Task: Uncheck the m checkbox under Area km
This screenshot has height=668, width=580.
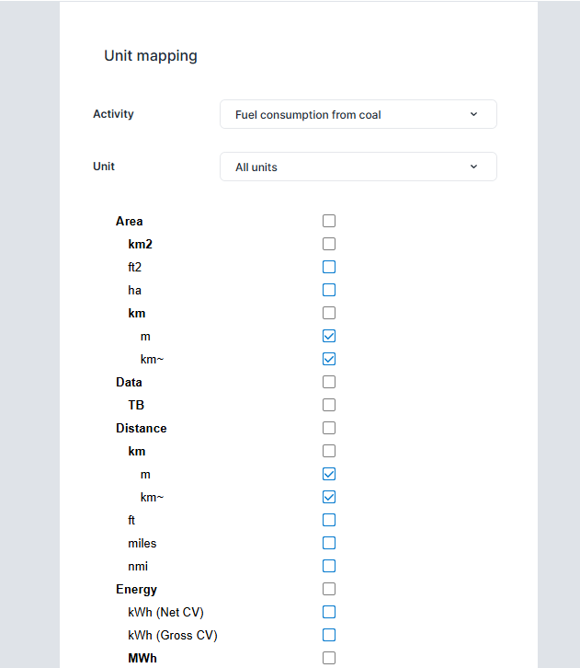Action: [x=329, y=336]
